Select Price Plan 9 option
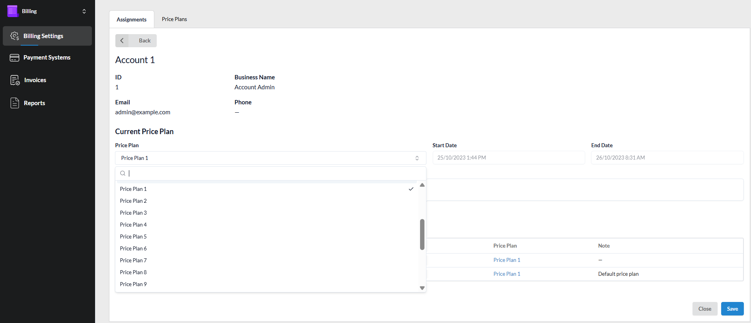 point(133,284)
